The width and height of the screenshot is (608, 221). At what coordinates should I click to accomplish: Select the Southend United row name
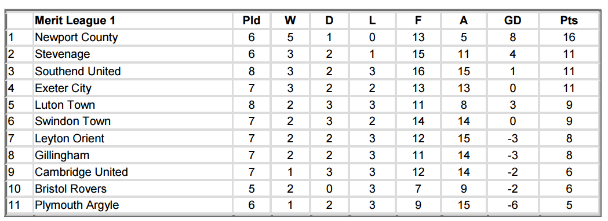pyautogui.click(x=78, y=71)
